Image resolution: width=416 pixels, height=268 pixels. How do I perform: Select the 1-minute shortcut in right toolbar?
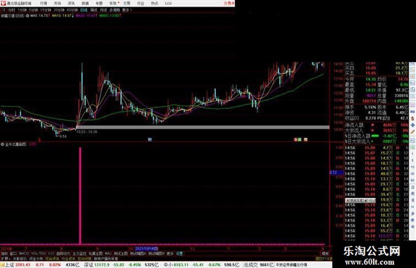412,154
